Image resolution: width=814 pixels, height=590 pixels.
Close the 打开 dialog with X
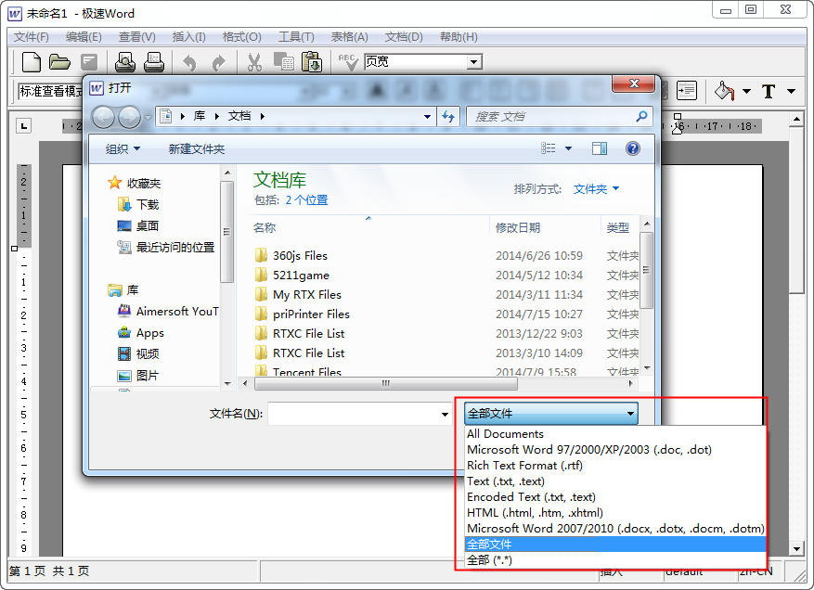pos(633,83)
